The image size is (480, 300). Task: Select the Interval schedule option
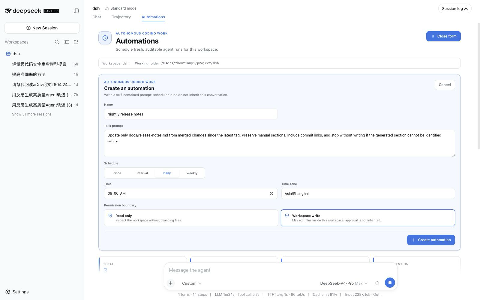coord(142,173)
